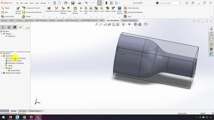Screen dimensions: 214x120
Task: Select Global Mesh in the tree
Action: [14, 71]
